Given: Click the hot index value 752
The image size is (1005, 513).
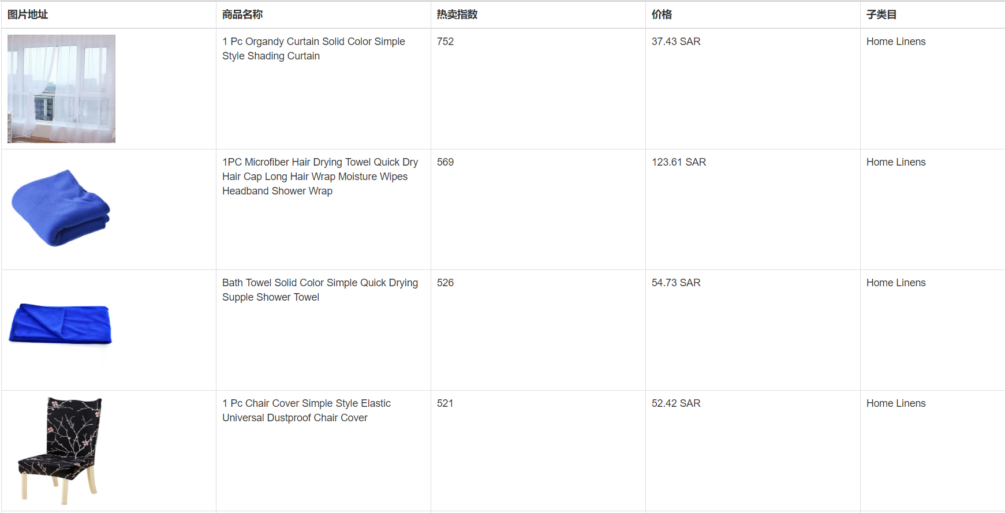Looking at the screenshot, I should [445, 42].
